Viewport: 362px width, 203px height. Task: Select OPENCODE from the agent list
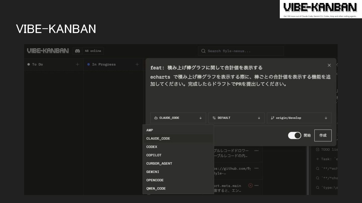178,180
